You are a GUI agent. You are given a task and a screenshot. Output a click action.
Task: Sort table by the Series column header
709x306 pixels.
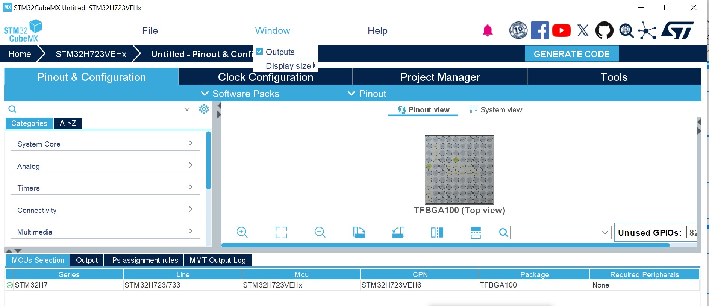tap(69, 274)
